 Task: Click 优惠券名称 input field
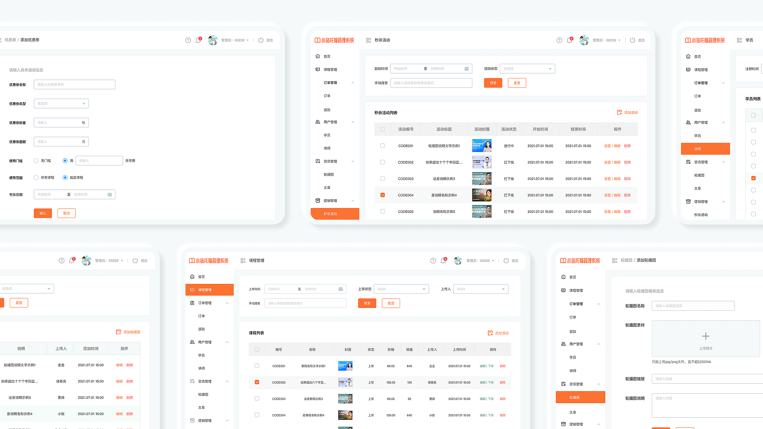pyautogui.click(x=75, y=85)
